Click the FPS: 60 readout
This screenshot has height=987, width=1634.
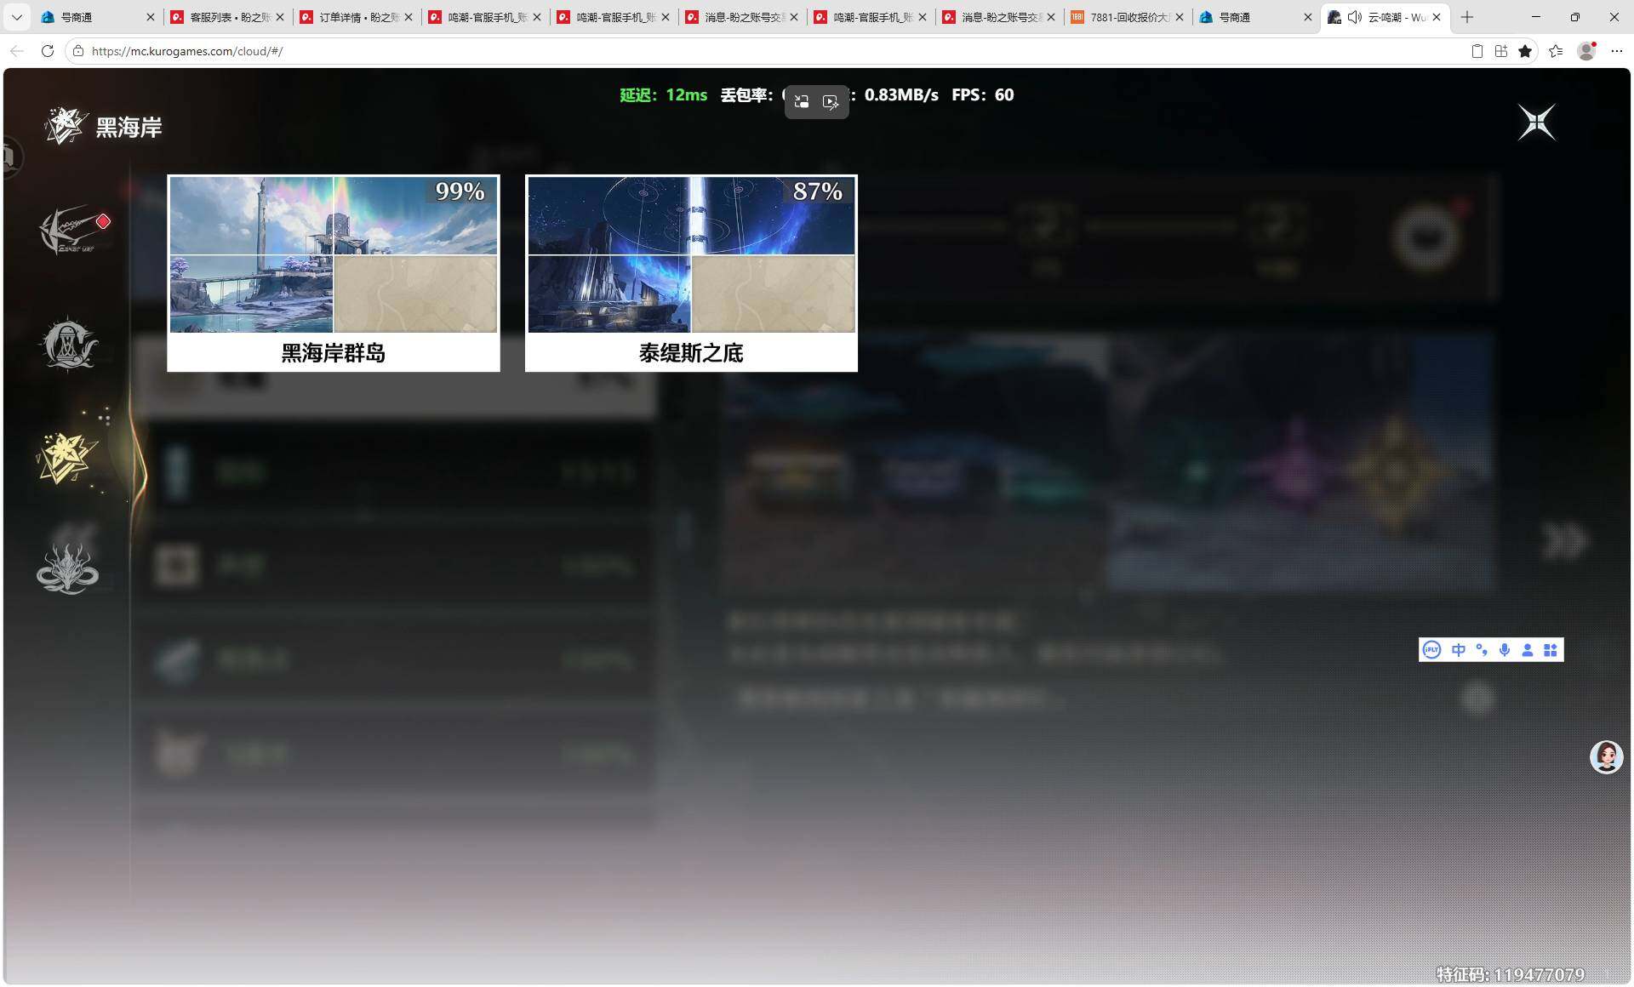point(983,95)
